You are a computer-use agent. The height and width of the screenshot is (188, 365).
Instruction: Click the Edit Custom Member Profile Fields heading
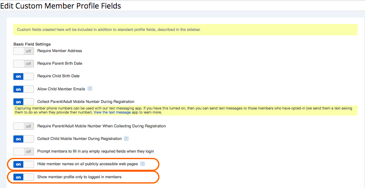click(x=60, y=6)
